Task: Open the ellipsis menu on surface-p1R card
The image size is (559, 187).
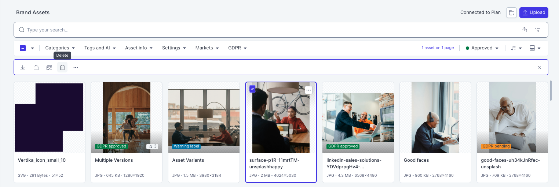Action: pos(308,90)
